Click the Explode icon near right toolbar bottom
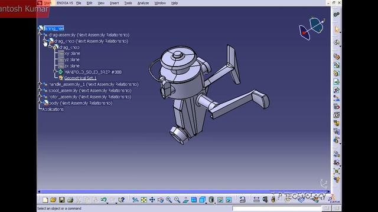 (337, 171)
